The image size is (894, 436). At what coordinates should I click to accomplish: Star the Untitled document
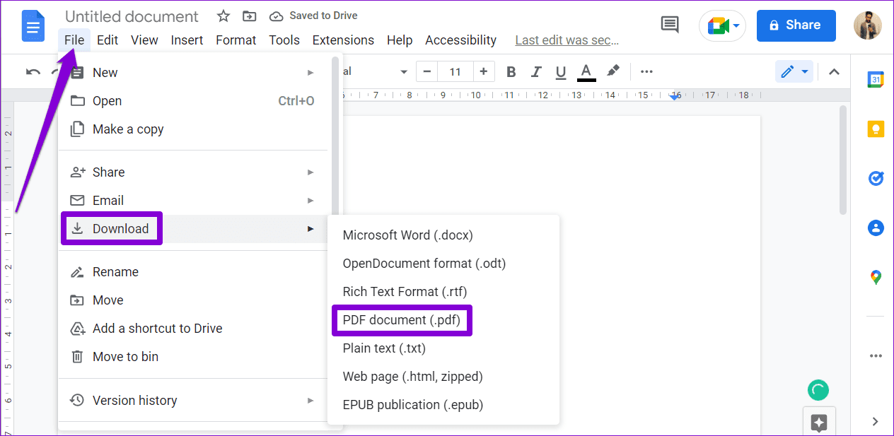pyautogui.click(x=223, y=16)
